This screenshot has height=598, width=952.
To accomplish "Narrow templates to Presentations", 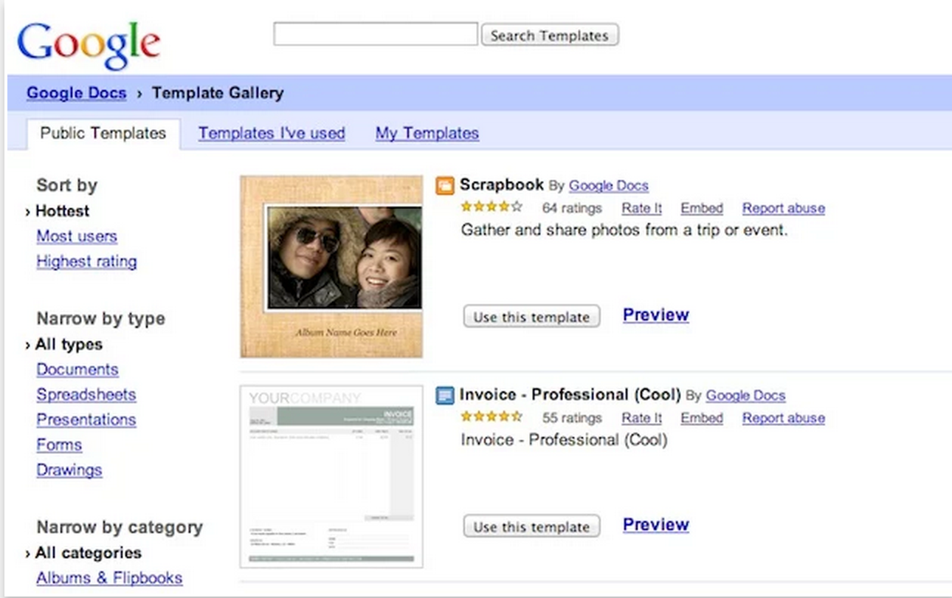I will [x=86, y=420].
